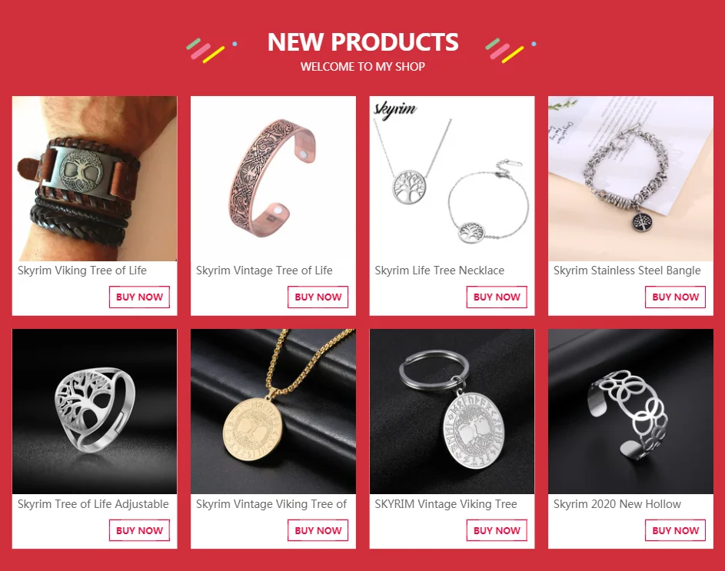Click BUY NOW under Skyrim Vintage Tree of Life
Image resolution: width=725 pixels, height=571 pixels.
point(318,297)
